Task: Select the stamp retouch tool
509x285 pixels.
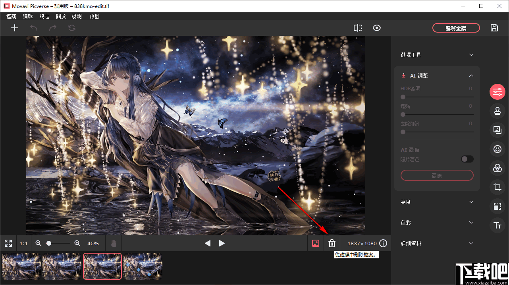Action: (497, 112)
